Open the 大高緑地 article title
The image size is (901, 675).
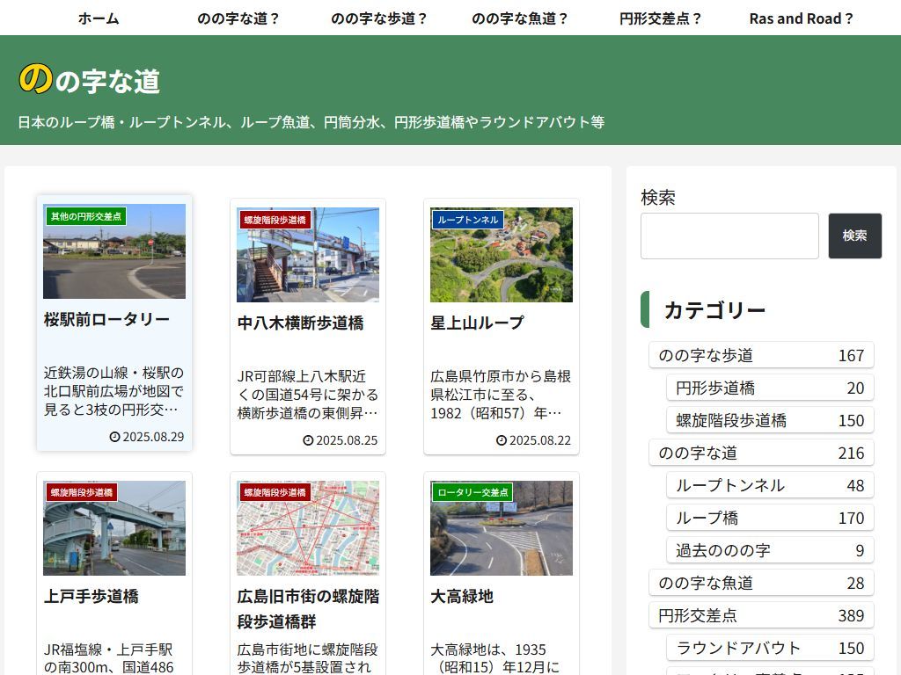tap(462, 596)
